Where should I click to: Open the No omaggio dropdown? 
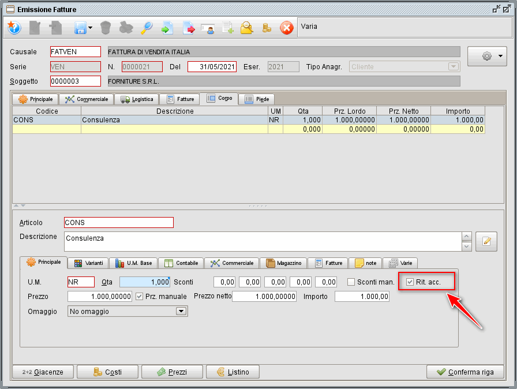coord(179,311)
